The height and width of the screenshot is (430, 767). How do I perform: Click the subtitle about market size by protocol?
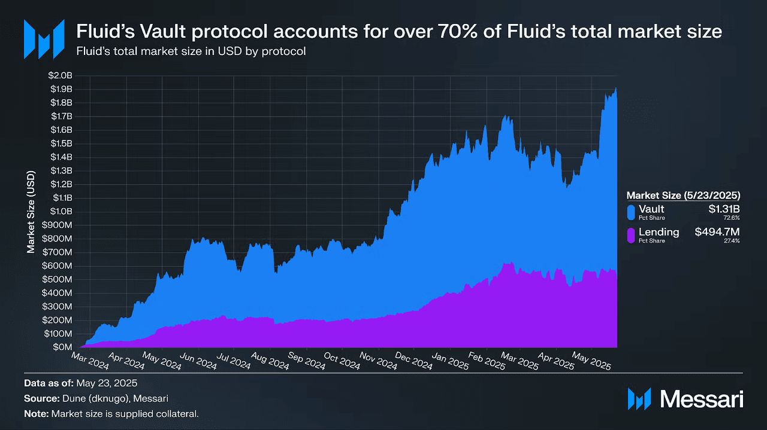point(191,51)
